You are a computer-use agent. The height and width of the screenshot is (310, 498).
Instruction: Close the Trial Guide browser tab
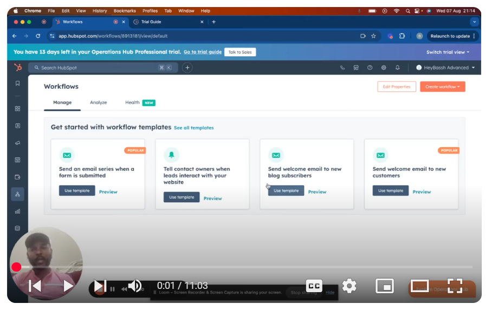(202, 22)
